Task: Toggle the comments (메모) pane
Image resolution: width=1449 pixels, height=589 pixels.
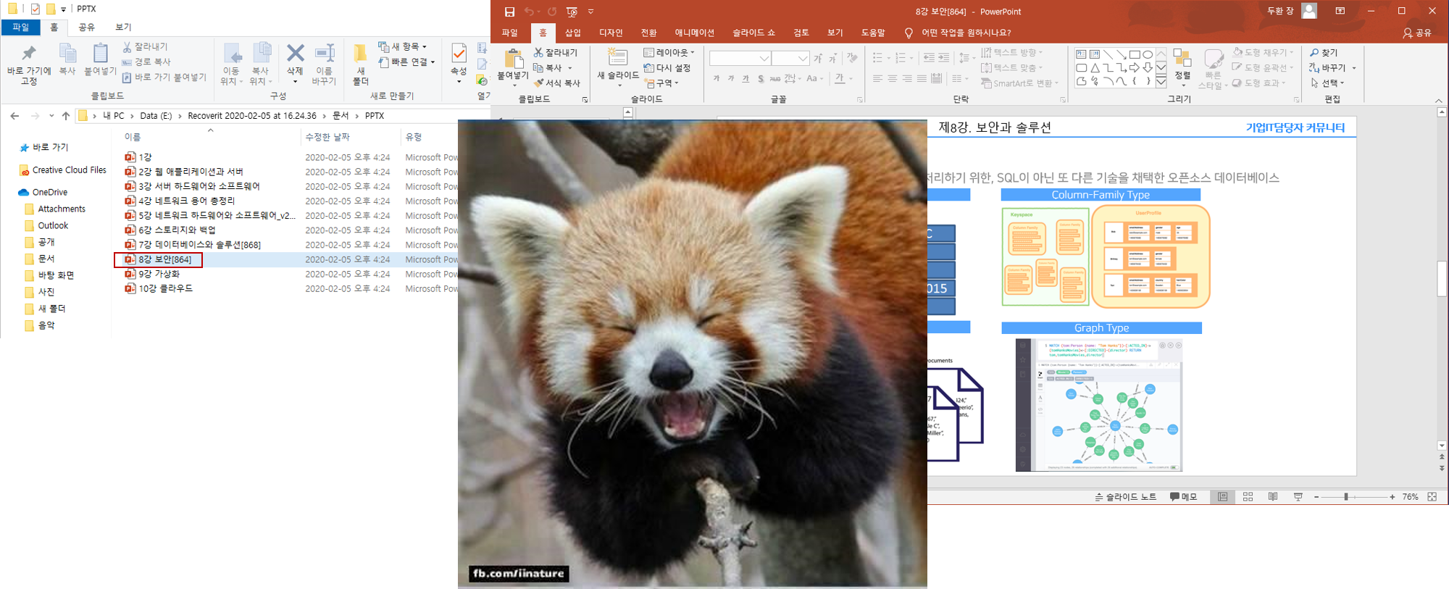Action: pos(1183,497)
